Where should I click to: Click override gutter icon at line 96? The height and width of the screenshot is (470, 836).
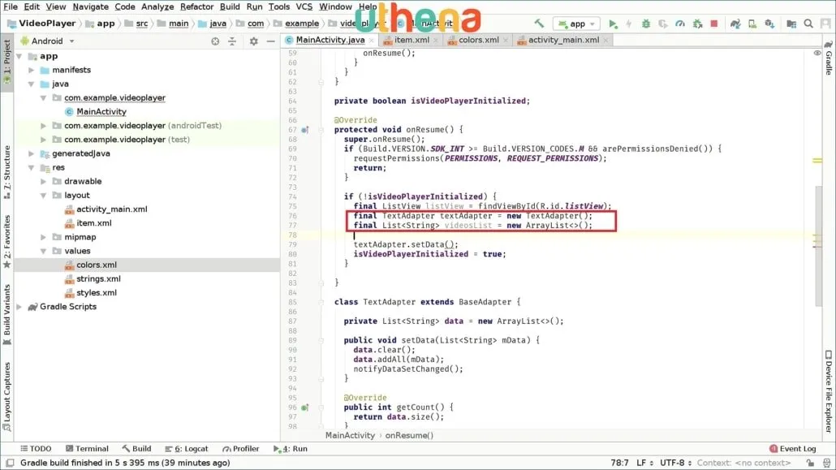(x=305, y=407)
